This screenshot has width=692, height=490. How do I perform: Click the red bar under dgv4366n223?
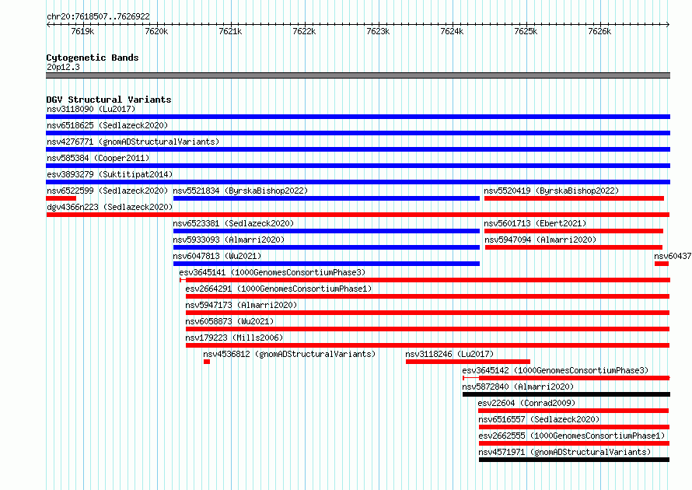tap(358, 215)
